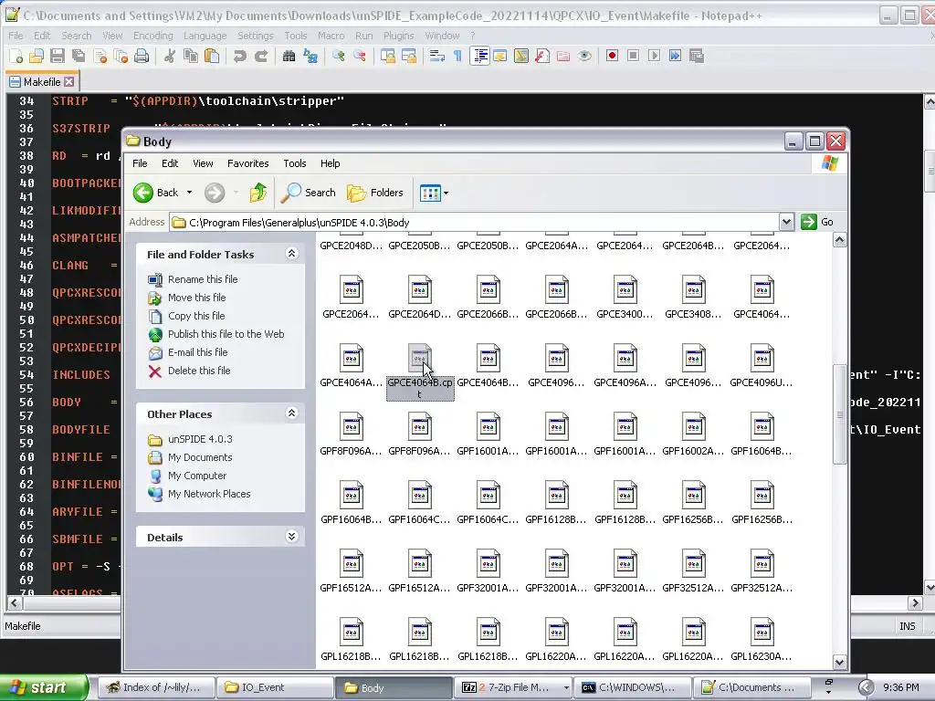Image resolution: width=935 pixels, height=701 pixels.
Task: Open the Start menu
Action: click(x=43, y=688)
